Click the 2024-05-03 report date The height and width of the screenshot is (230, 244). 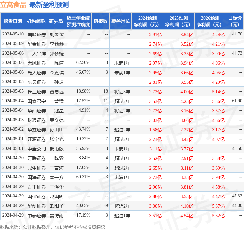pos(13,120)
